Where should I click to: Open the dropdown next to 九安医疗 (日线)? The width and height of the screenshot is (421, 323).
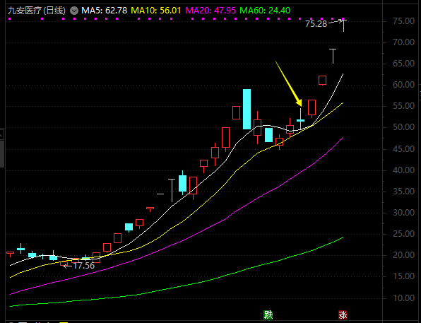pyautogui.click(x=74, y=11)
